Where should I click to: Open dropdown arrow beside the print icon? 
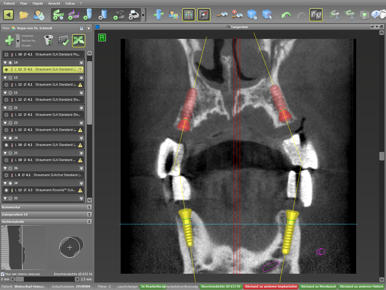(x=143, y=15)
